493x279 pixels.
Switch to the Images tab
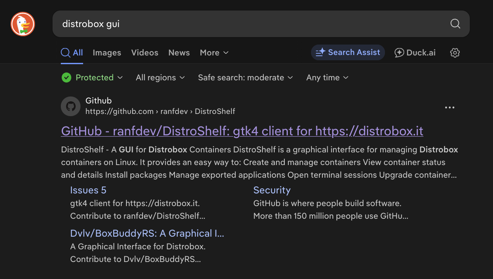tap(107, 53)
